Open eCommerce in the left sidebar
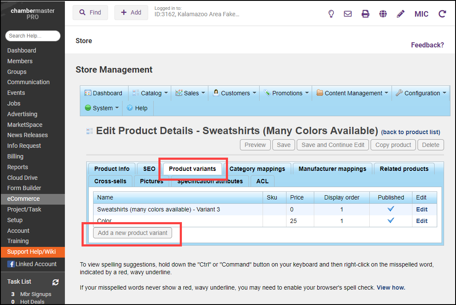Screen dimensions: 456x305 [23, 199]
